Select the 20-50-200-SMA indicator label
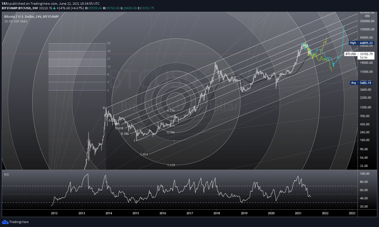The width and height of the screenshot is (379, 227). click(x=16, y=21)
